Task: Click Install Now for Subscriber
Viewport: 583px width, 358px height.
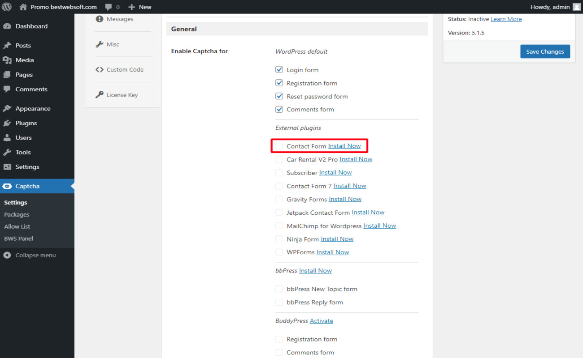Action: pyautogui.click(x=335, y=173)
